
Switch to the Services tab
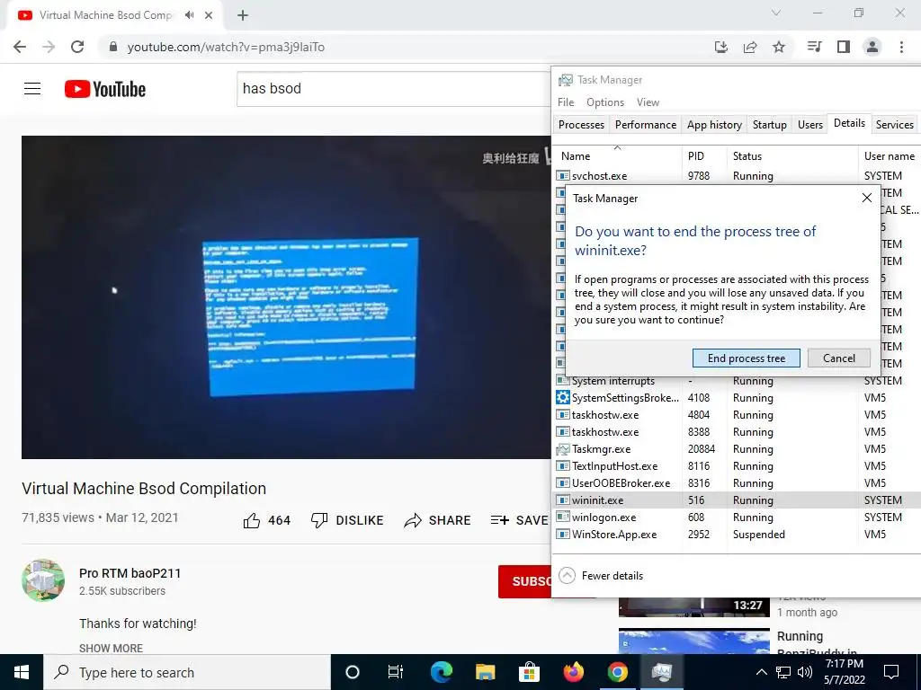click(x=895, y=124)
